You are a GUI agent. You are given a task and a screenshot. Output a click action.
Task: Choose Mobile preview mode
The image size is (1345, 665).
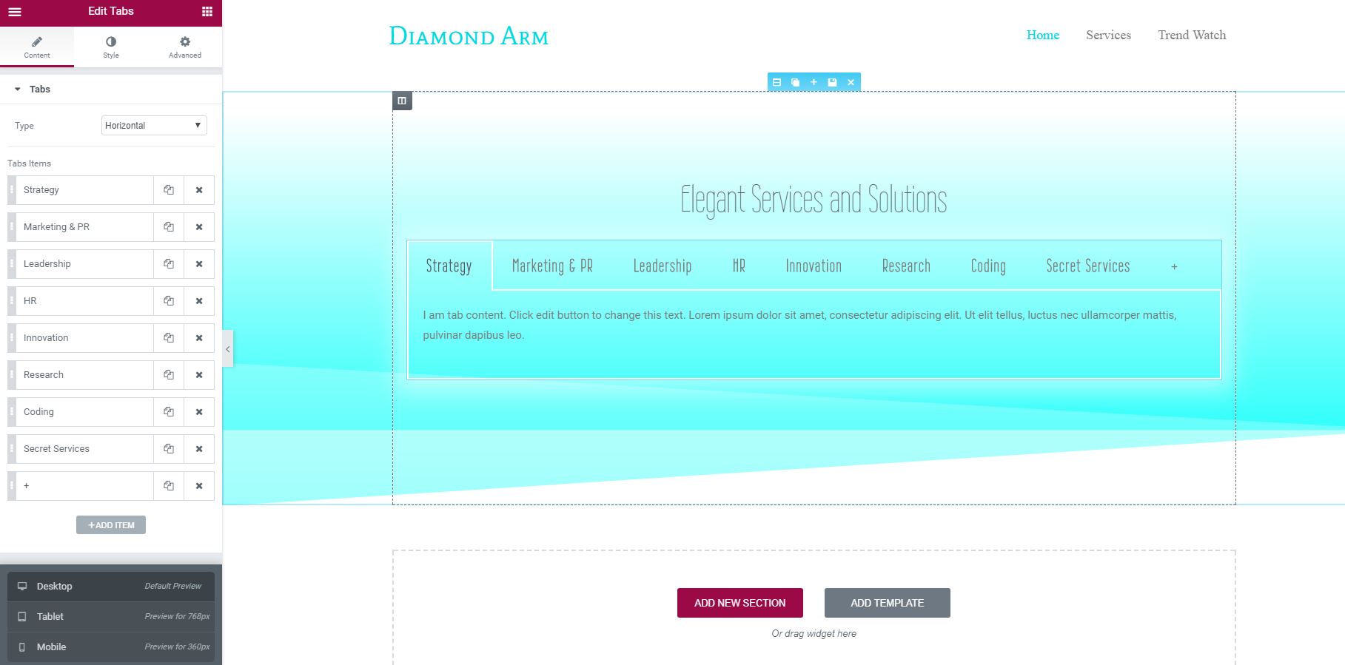coord(111,647)
